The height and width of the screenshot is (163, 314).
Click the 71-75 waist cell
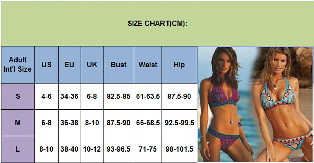148,149
